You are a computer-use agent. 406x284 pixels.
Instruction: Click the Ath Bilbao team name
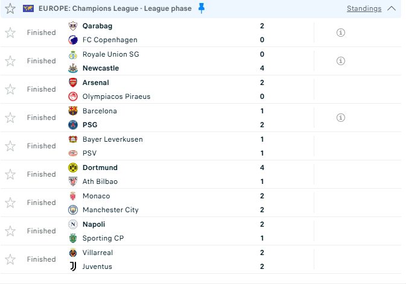coord(100,181)
